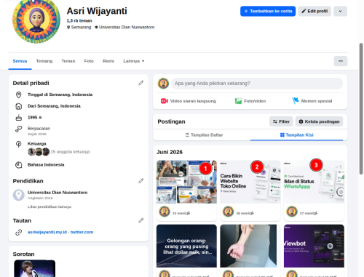The image size is (364, 277).
Task: Open the Viewbot post thumbnail
Action: coord(314,246)
